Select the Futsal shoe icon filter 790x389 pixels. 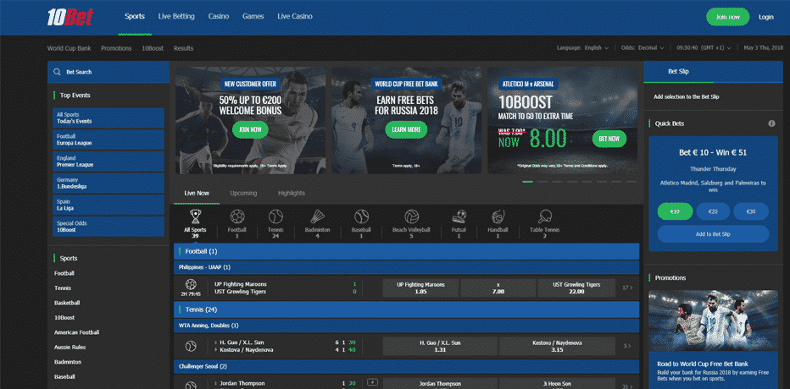click(x=459, y=216)
